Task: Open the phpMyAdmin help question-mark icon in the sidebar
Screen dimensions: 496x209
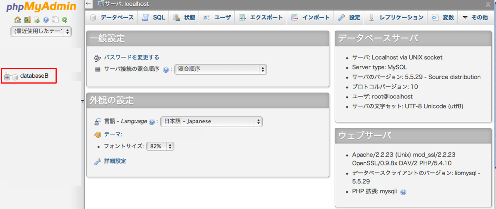Action: [x=46, y=20]
